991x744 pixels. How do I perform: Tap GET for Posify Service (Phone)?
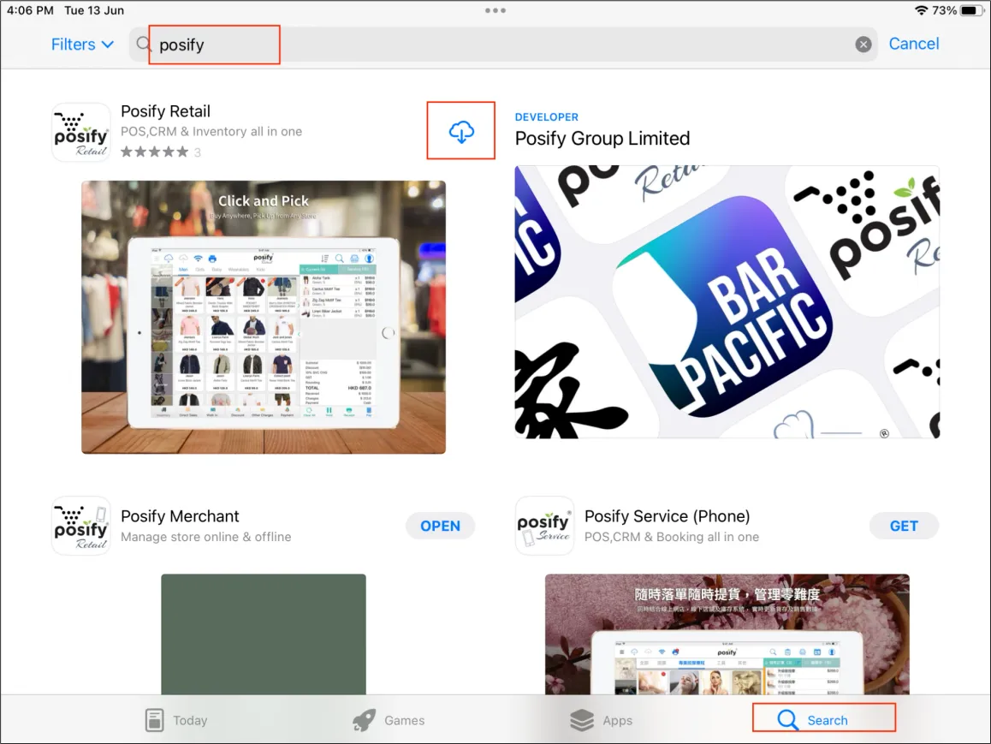coord(904,526)
